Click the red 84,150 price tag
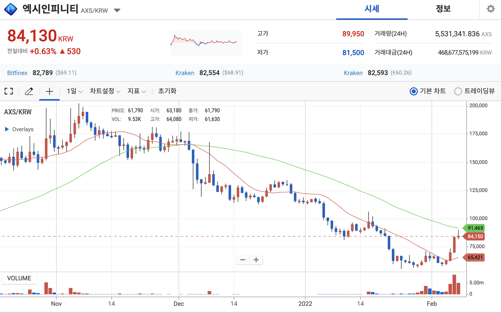Viewport: 501px width, 313px height. coord(475,236)
